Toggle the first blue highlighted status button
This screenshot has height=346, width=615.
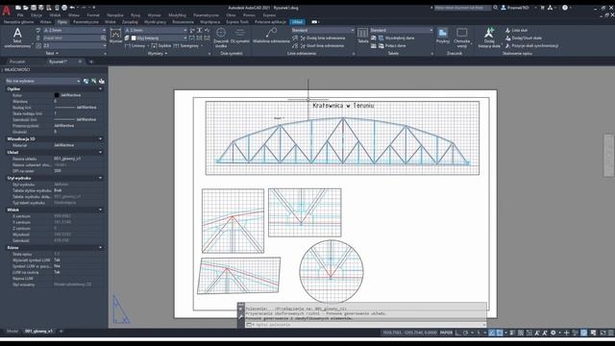[491, 333]
